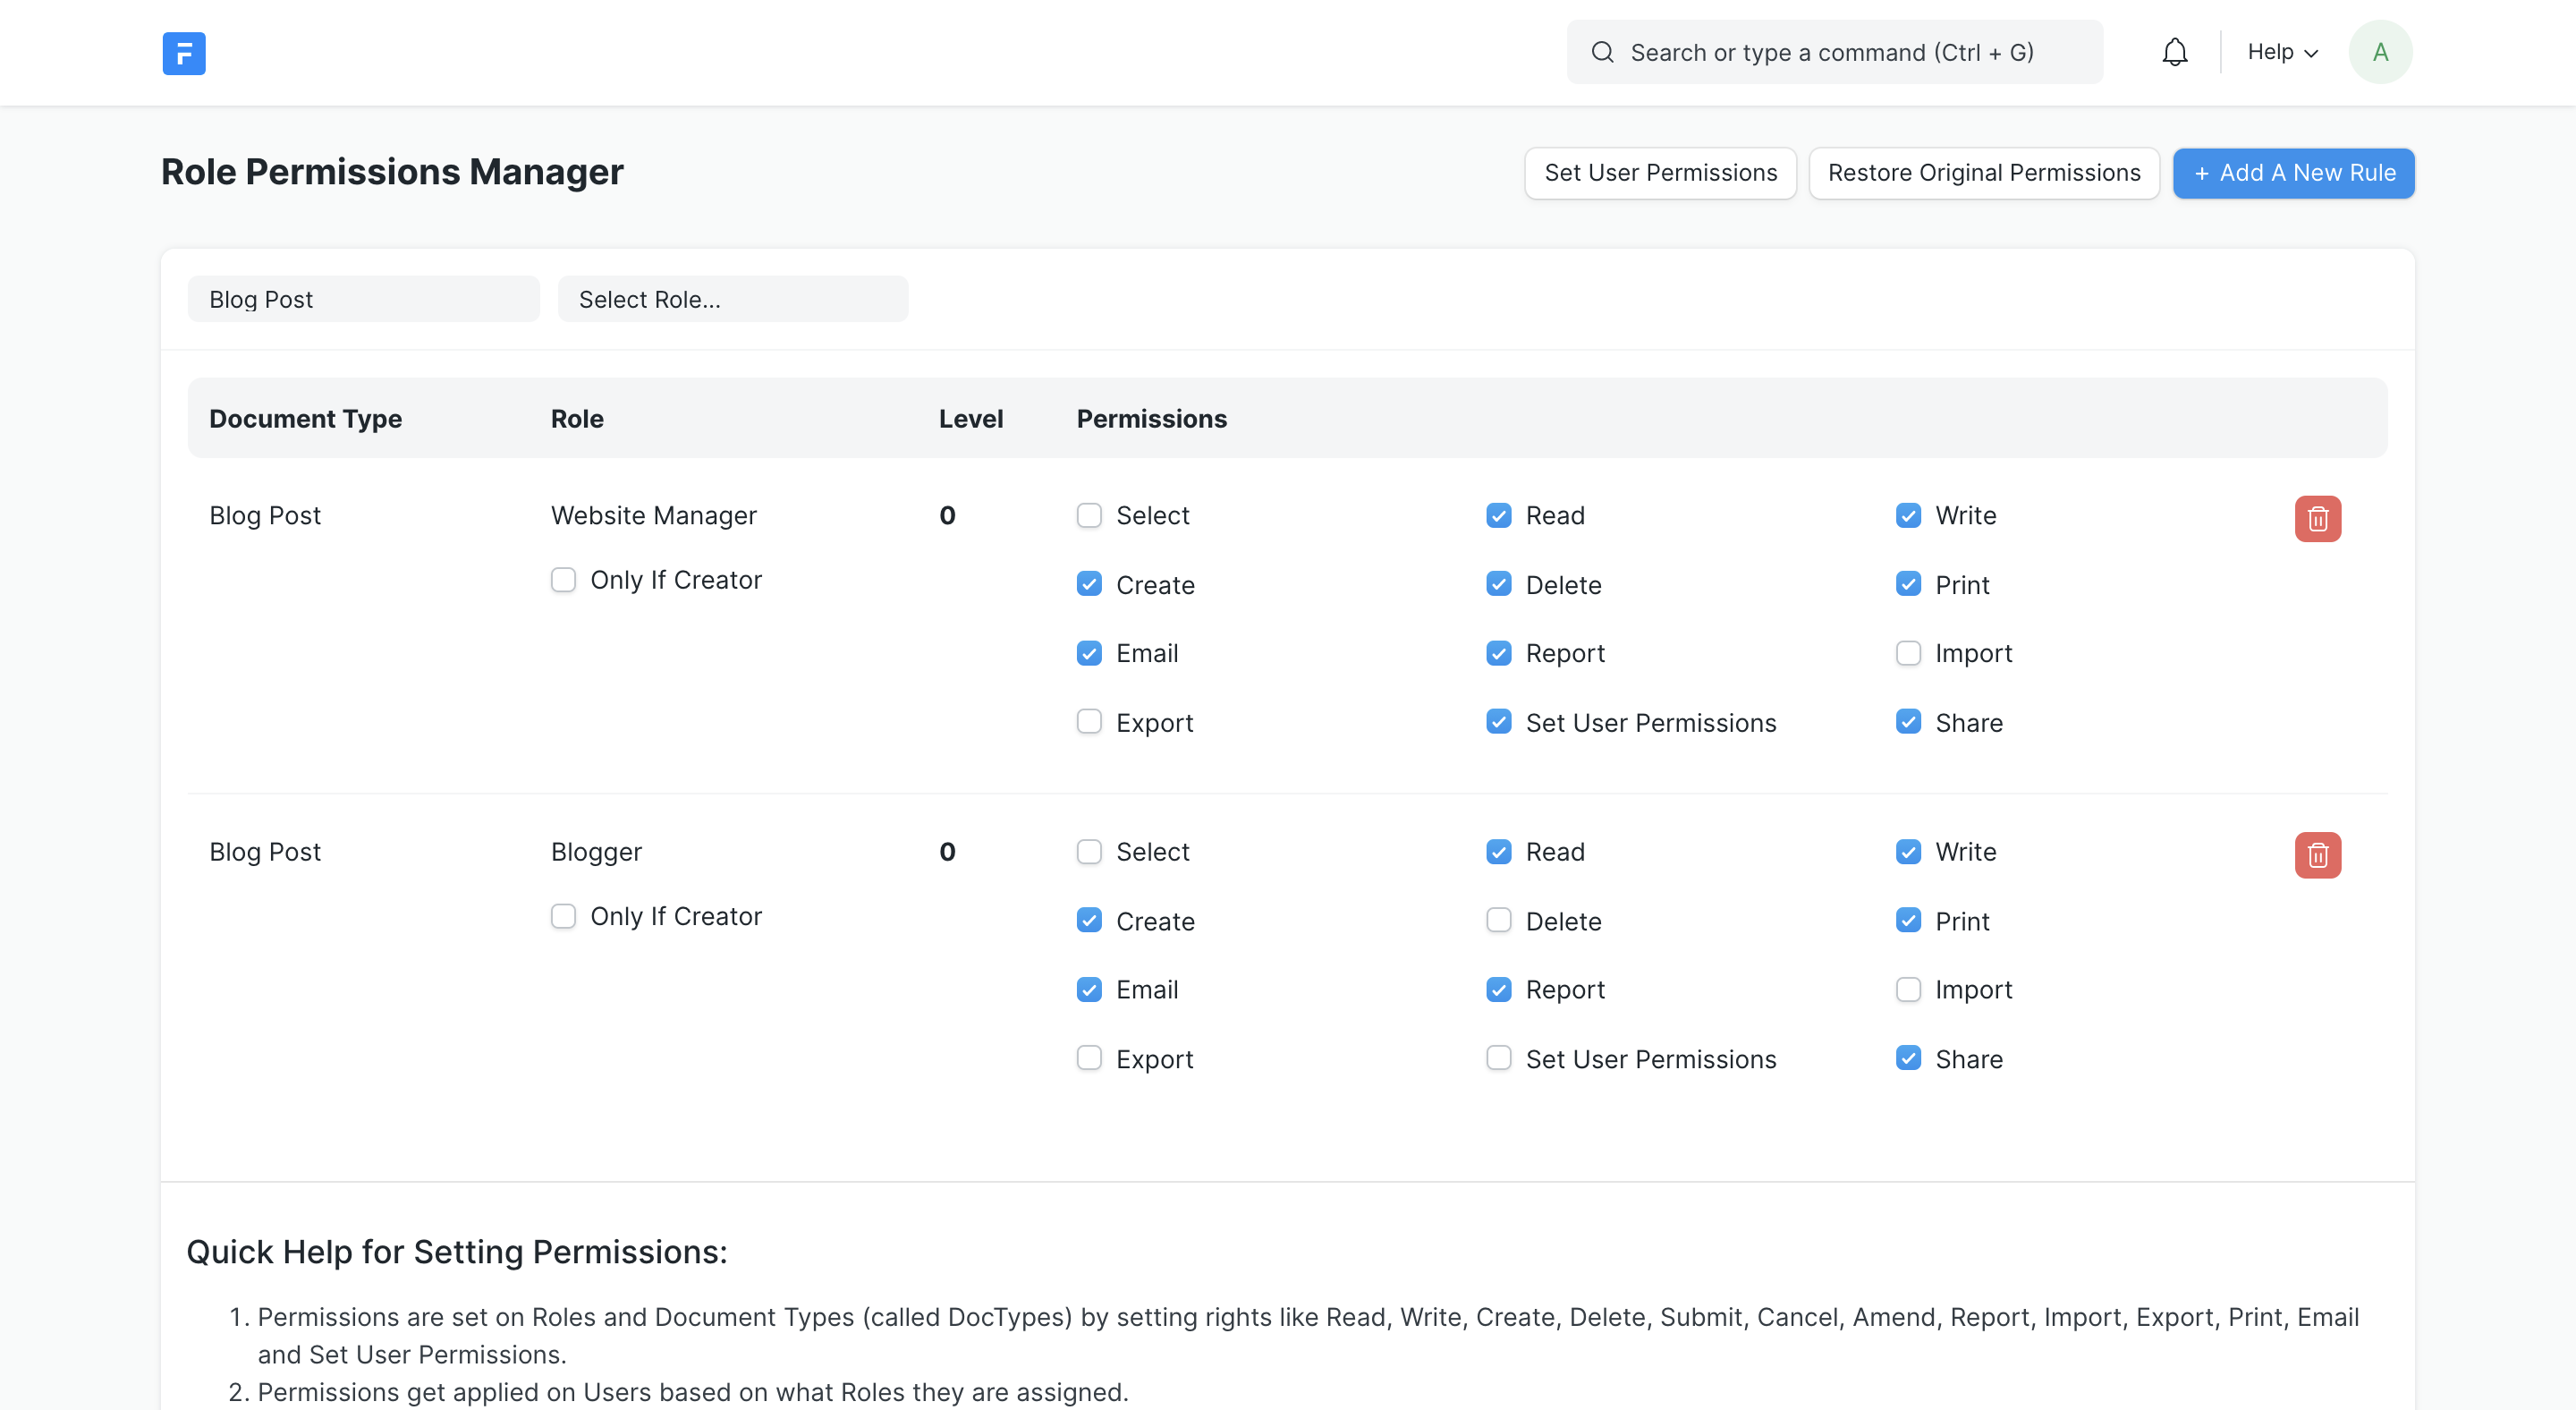Enable Import permission for Blogger
Image resolution: width=2576 pixels, height=1410 pixels.
point(1908,989)
